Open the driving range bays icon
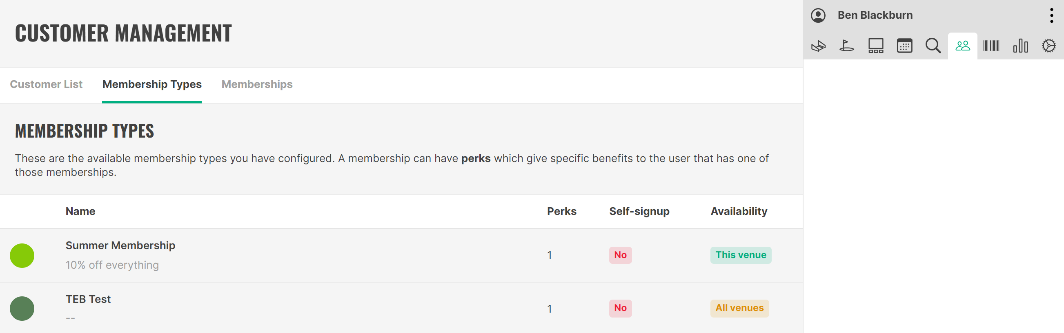Image resolution: width=1064 pixels, height=333 pixels. [818, 46]
